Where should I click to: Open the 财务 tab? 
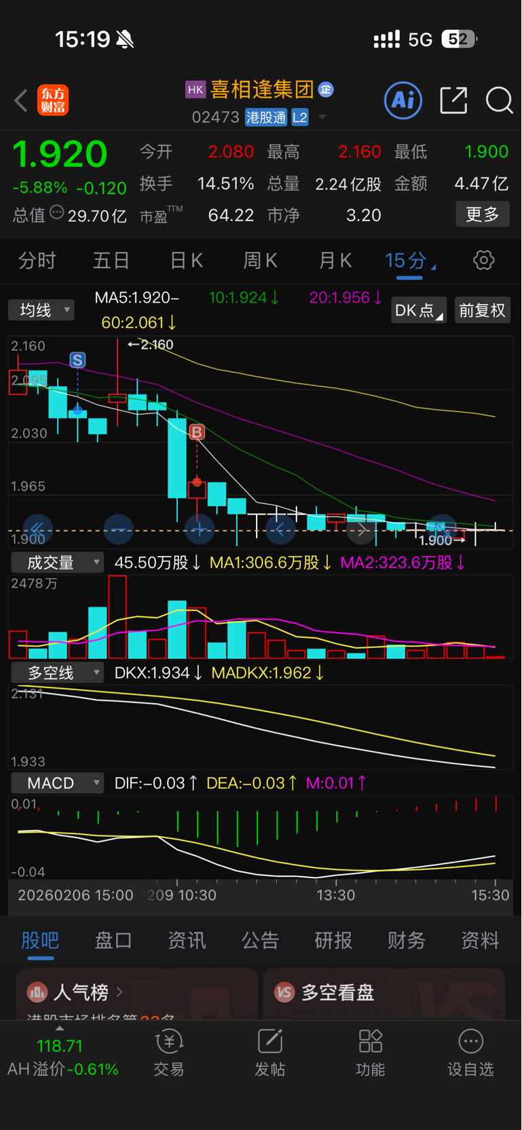407,941
